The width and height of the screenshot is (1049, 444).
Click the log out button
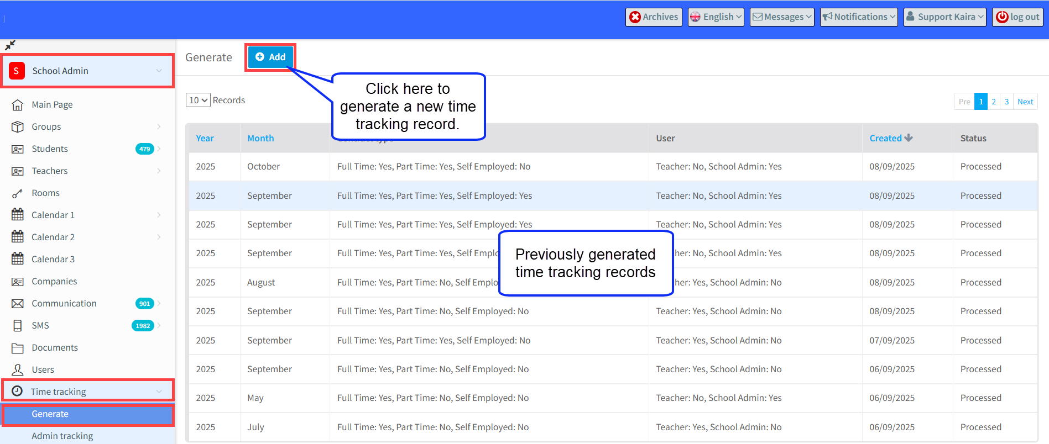point(1017,17)
